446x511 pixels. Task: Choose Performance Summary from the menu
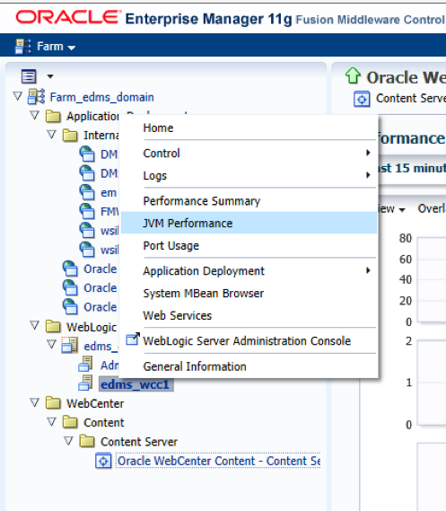[249, 201]
